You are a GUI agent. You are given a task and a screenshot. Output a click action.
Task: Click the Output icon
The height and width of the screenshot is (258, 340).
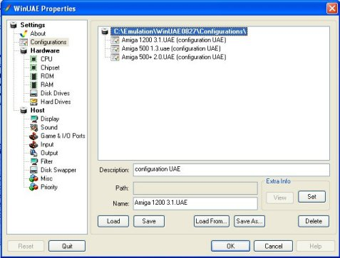pyautogui.click(x=34, y=153)
